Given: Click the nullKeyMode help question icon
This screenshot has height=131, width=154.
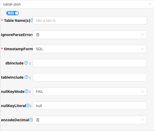Looking at the screenshot, I should tap(27, 91).
